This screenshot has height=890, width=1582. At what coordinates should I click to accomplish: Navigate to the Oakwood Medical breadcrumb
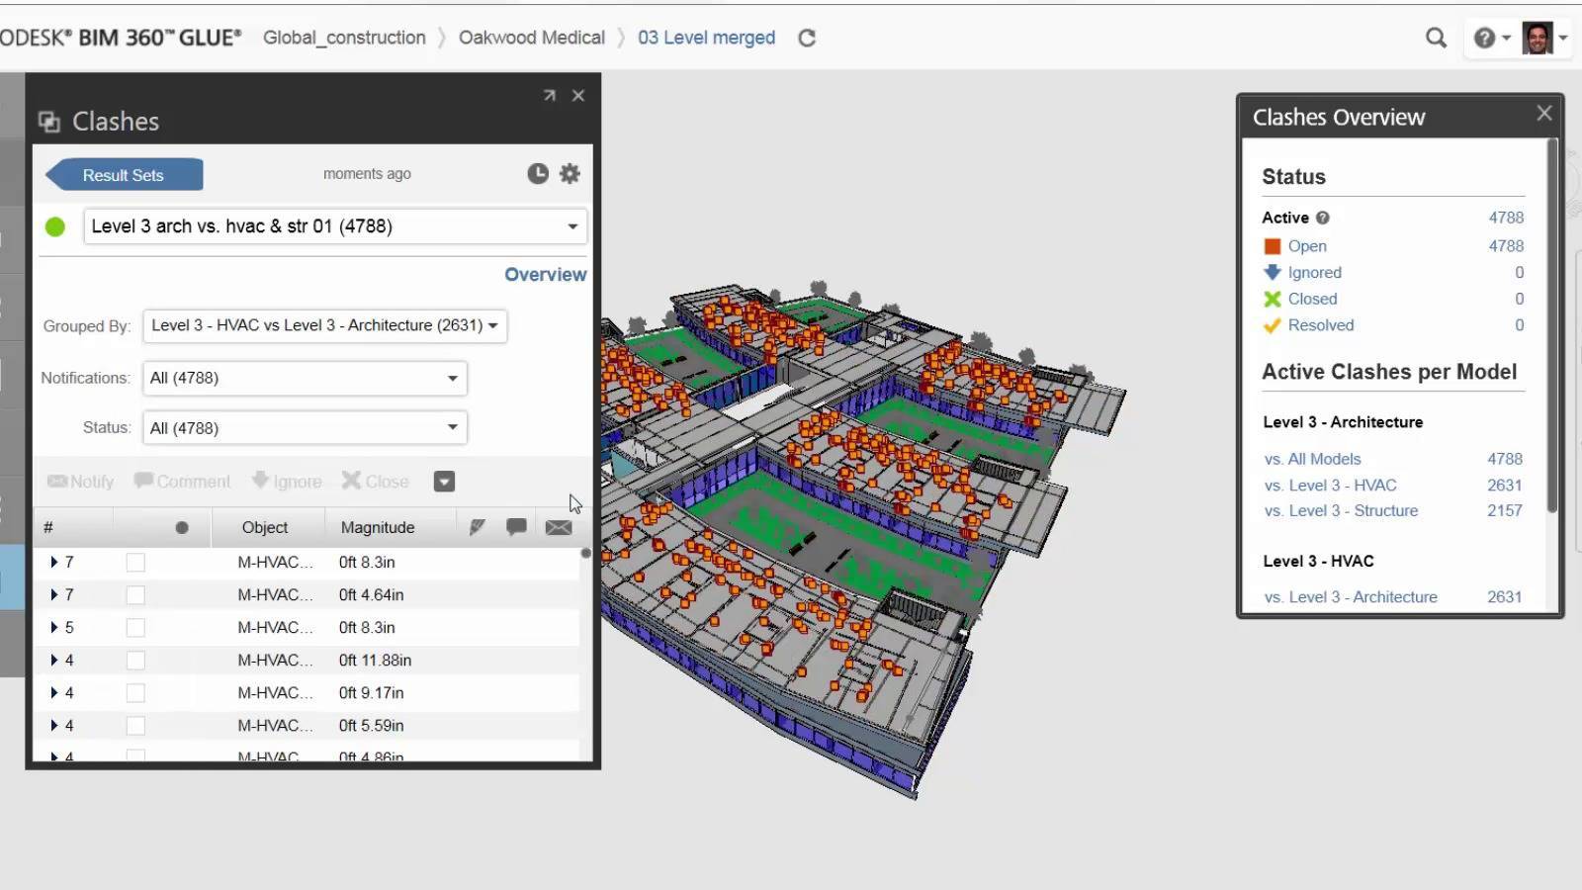[x=531, y=37]
